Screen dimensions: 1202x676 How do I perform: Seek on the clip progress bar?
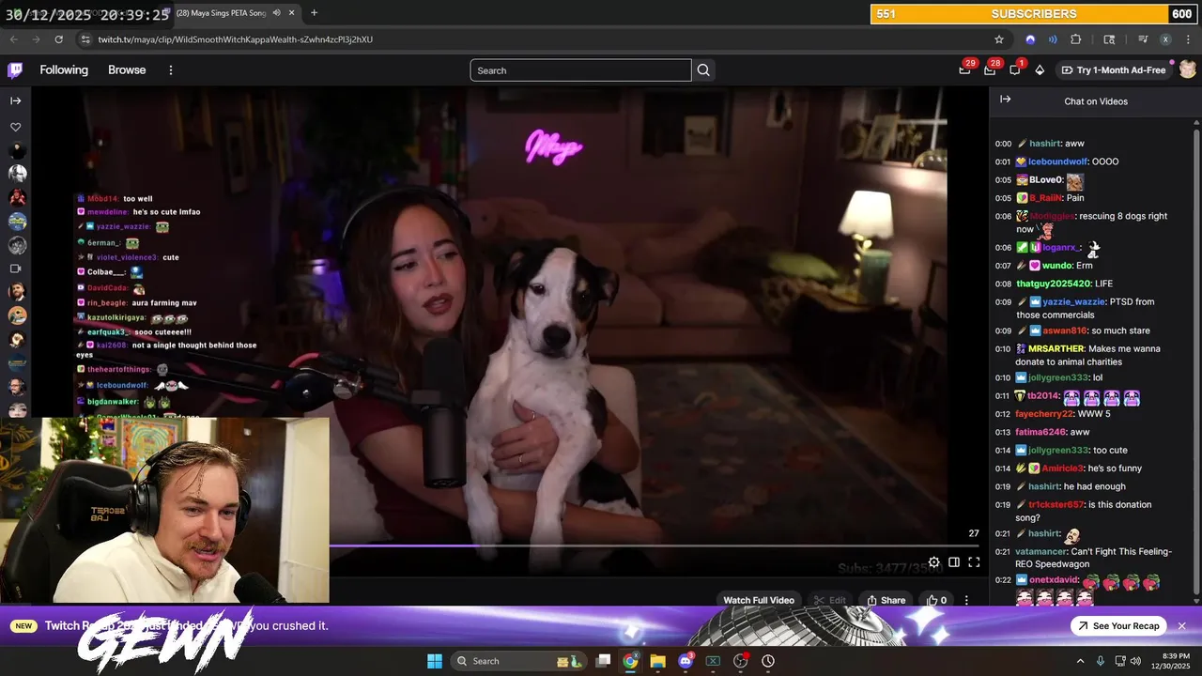tap(654, 545)
